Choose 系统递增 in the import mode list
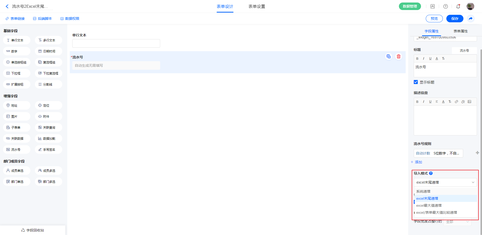The image size is (482, 235). tap(423, 191)
